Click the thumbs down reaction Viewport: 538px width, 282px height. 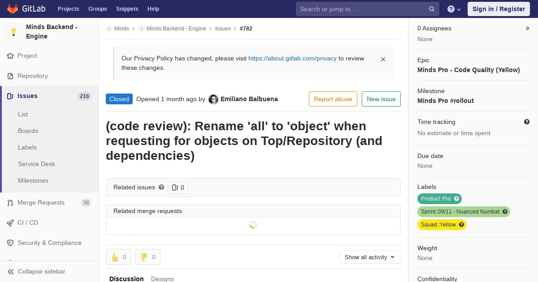coord(148,257)
